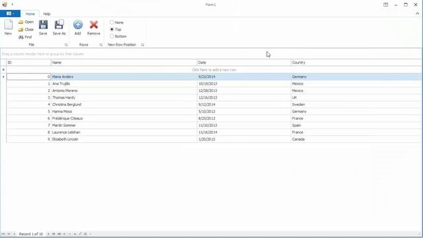Click the previous page navigator button
The image size is (423, 238).
click(9, 234)
